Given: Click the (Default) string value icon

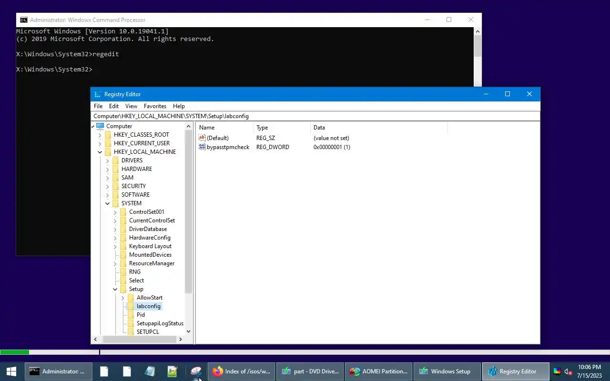Looking at the screenshot, I should point(202,138).
